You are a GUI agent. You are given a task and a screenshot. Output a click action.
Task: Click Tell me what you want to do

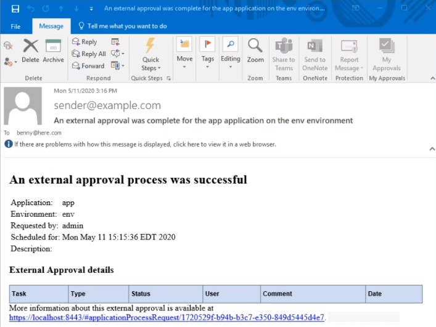[123, 26]
